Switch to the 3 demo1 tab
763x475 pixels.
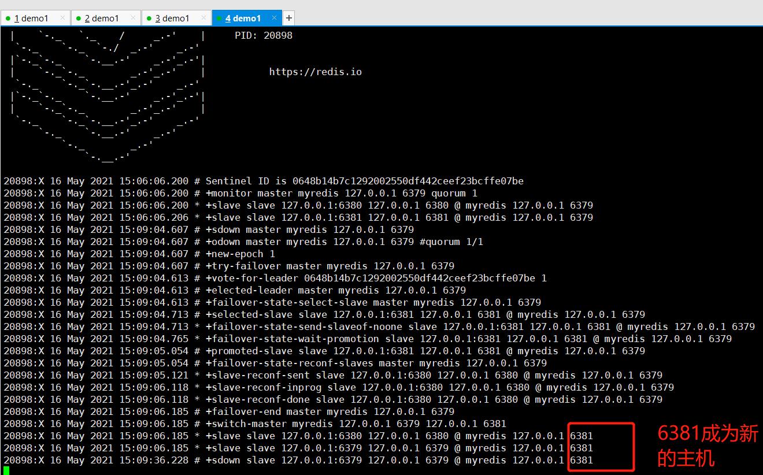176,18
